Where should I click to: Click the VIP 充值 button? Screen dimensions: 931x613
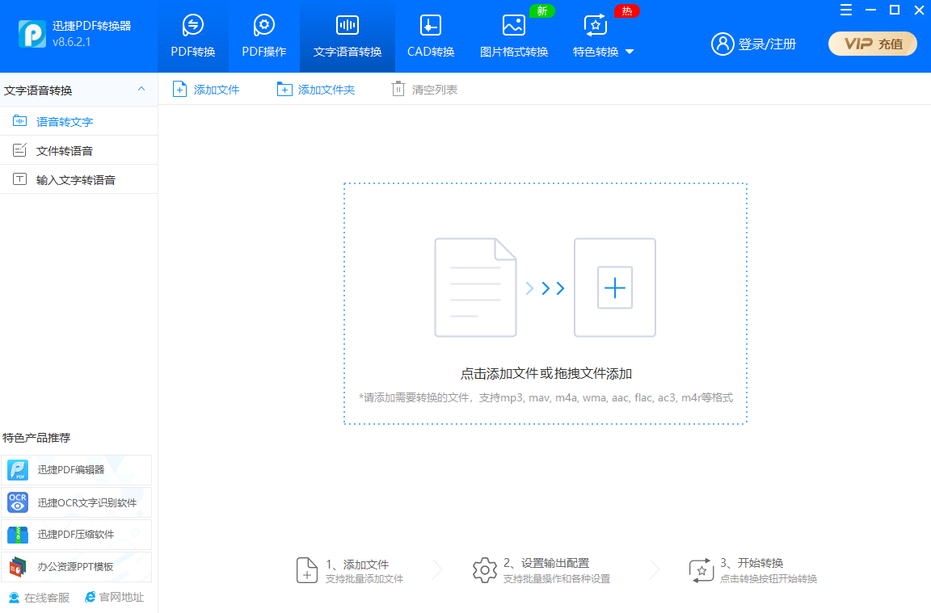(873, 44)
